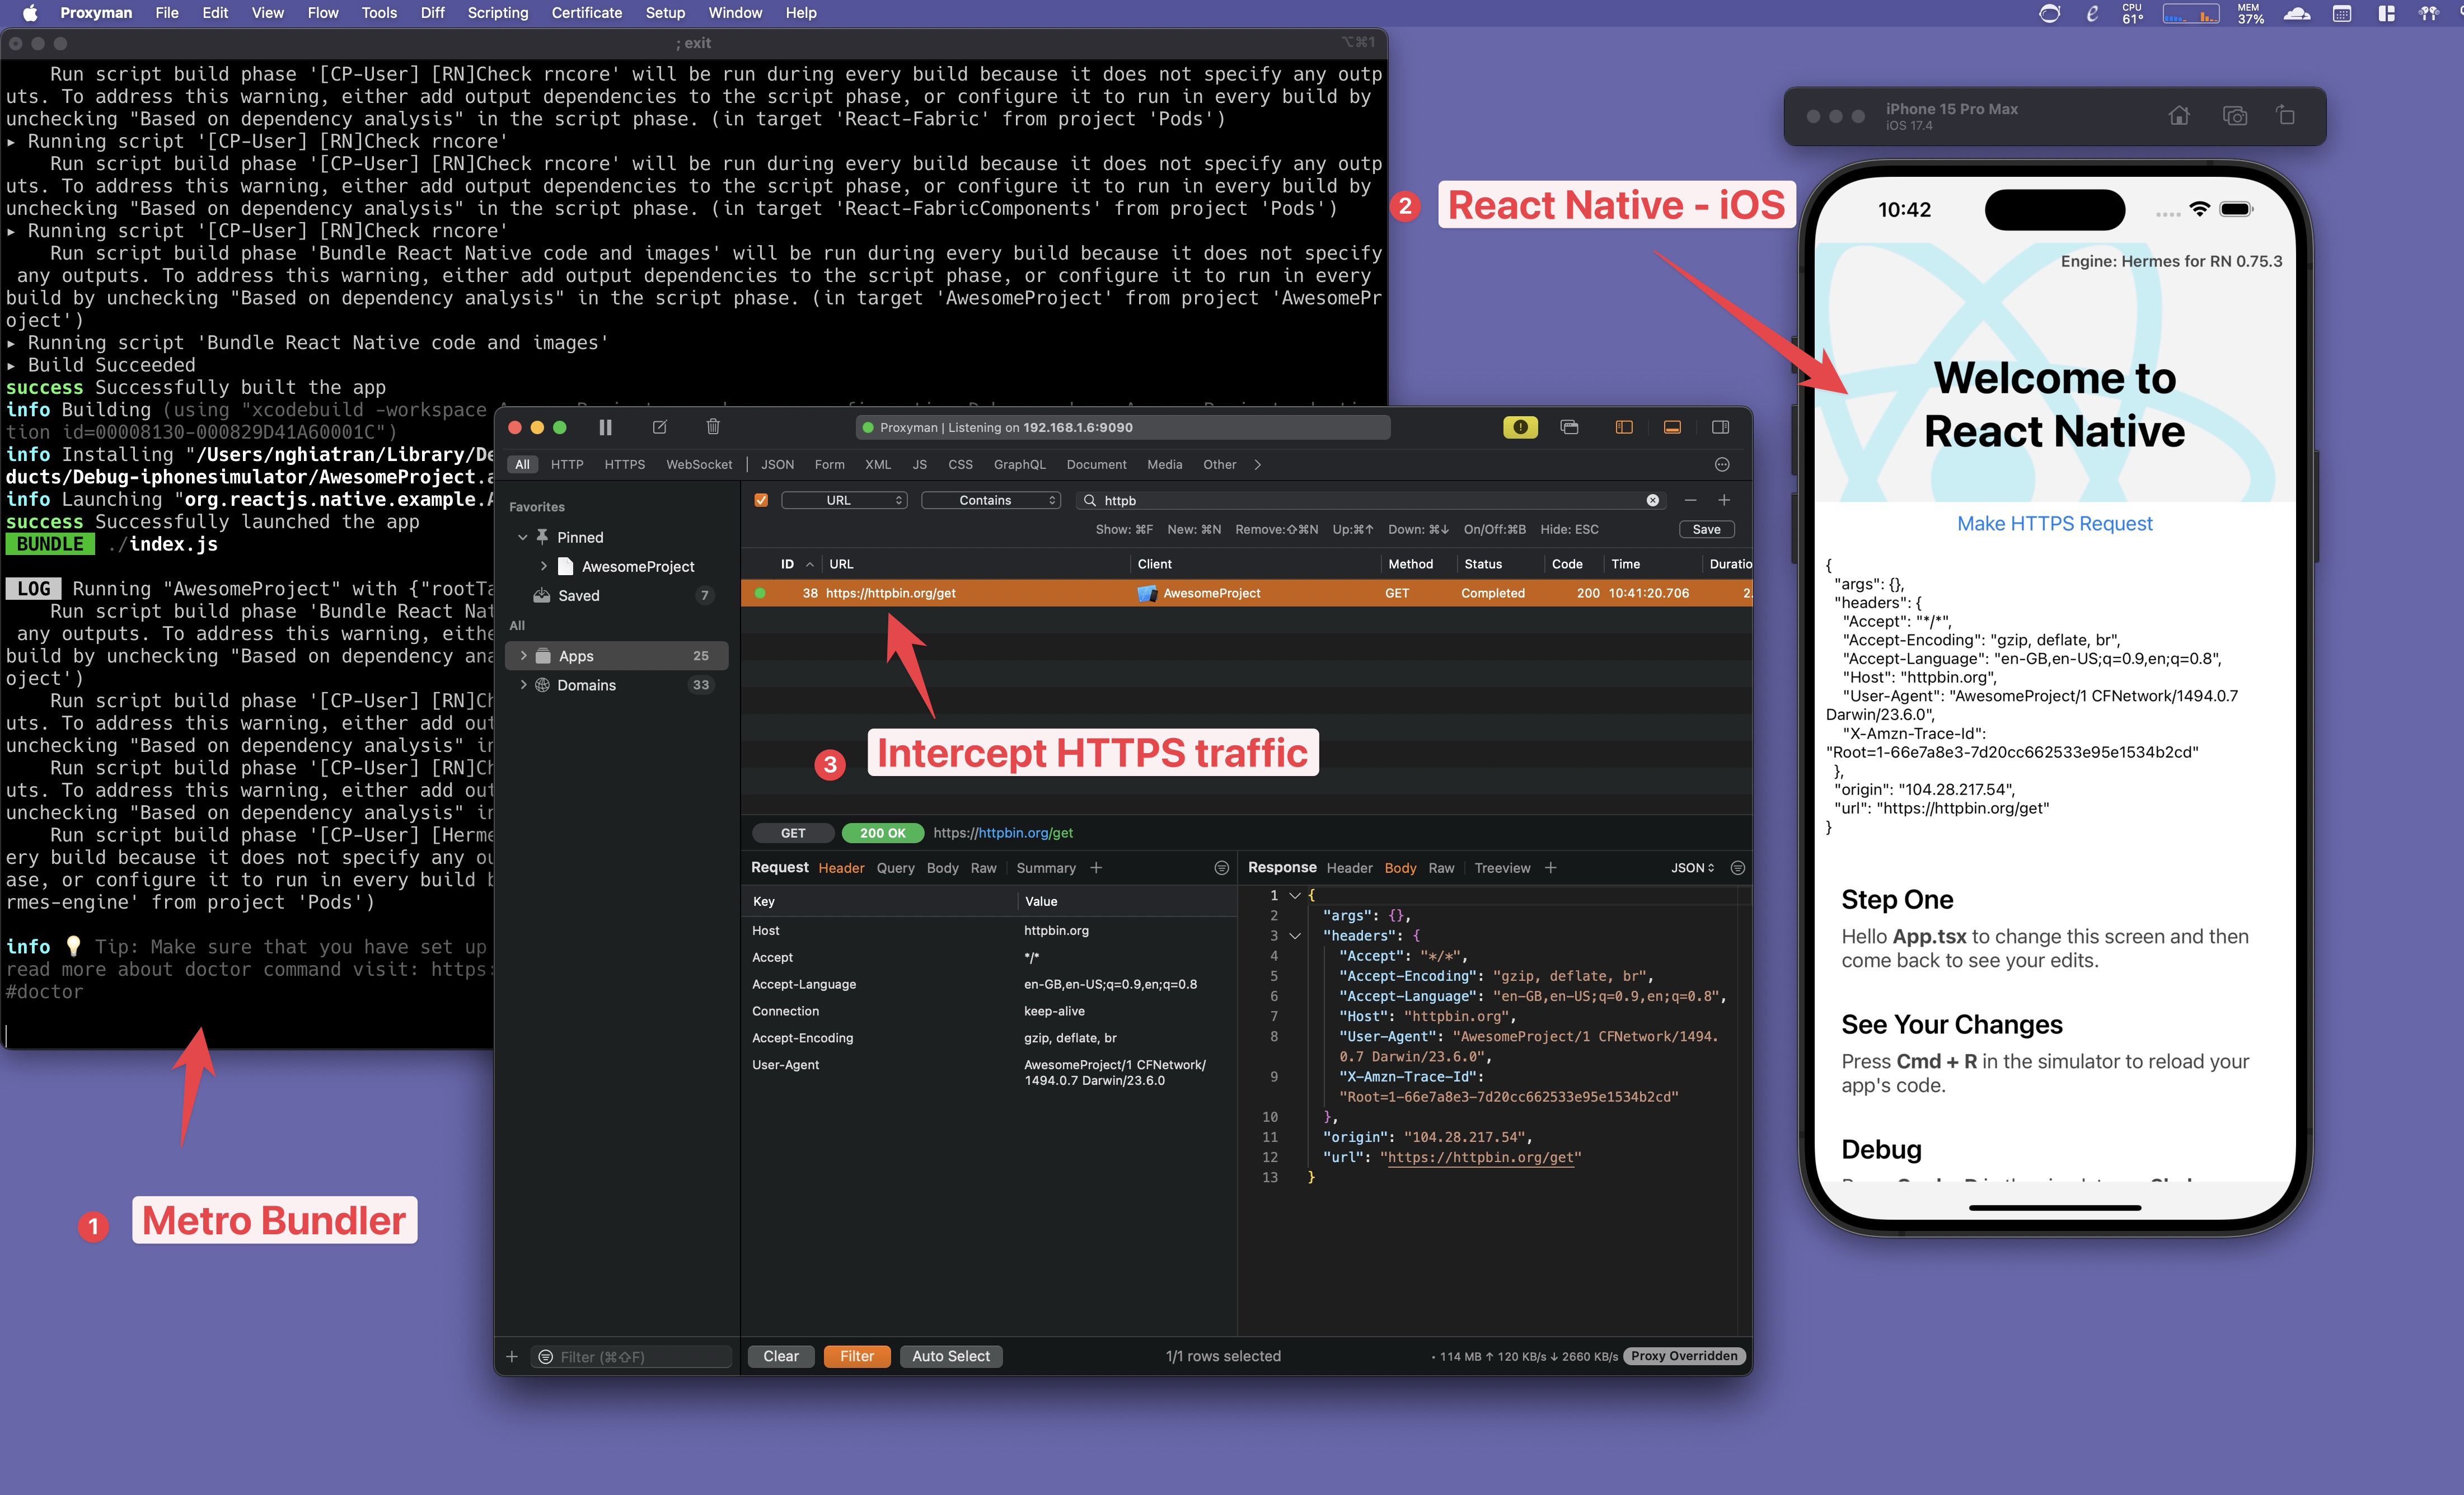Rotate the simulator device icon

click(2286, 116)
